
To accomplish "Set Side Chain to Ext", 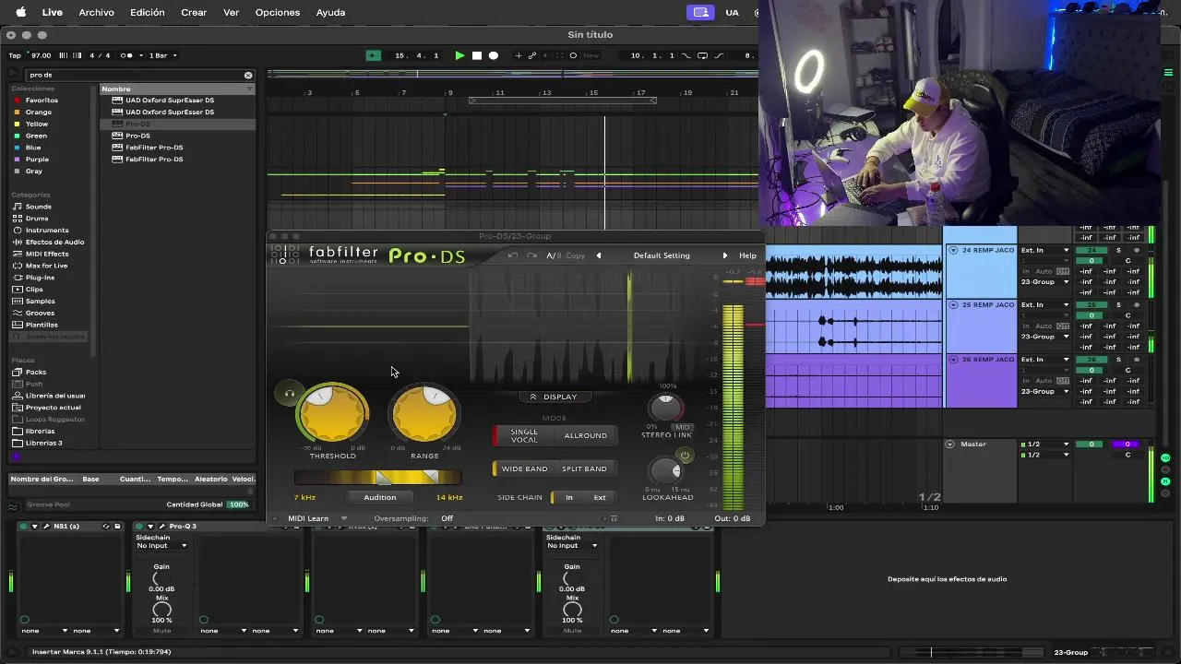I will pyautogui.click(x=600, y=497).
